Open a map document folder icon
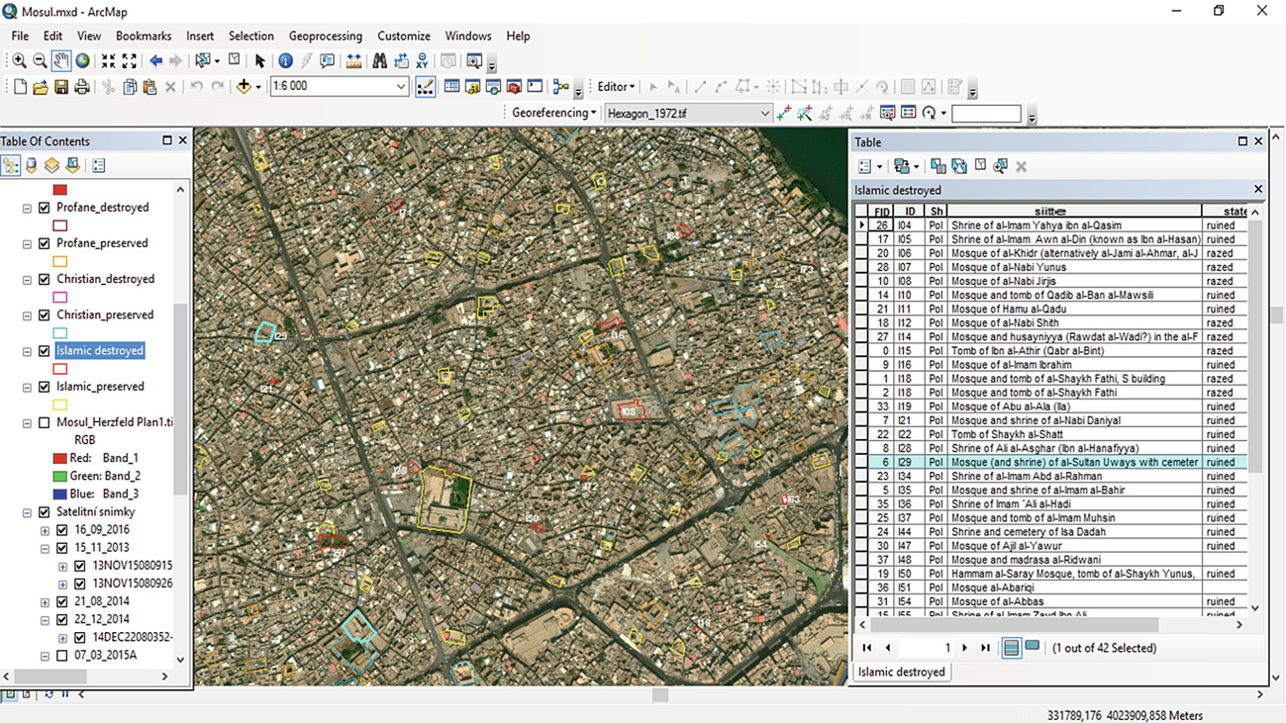 (x=41, y=87)
